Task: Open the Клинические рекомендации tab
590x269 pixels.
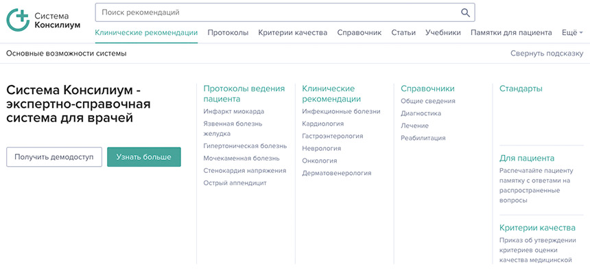Action: [146, 33]
